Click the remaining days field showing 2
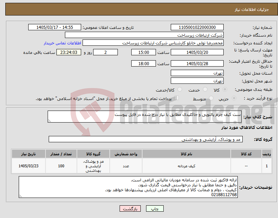The width and height of the screenshot is (278, 218). click(x=105, y=52)
